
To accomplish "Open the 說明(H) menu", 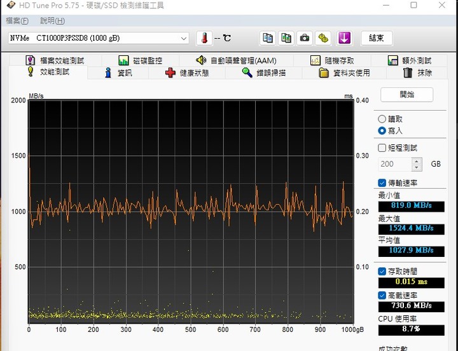I will pyautogui.click(x=53, y=21).
